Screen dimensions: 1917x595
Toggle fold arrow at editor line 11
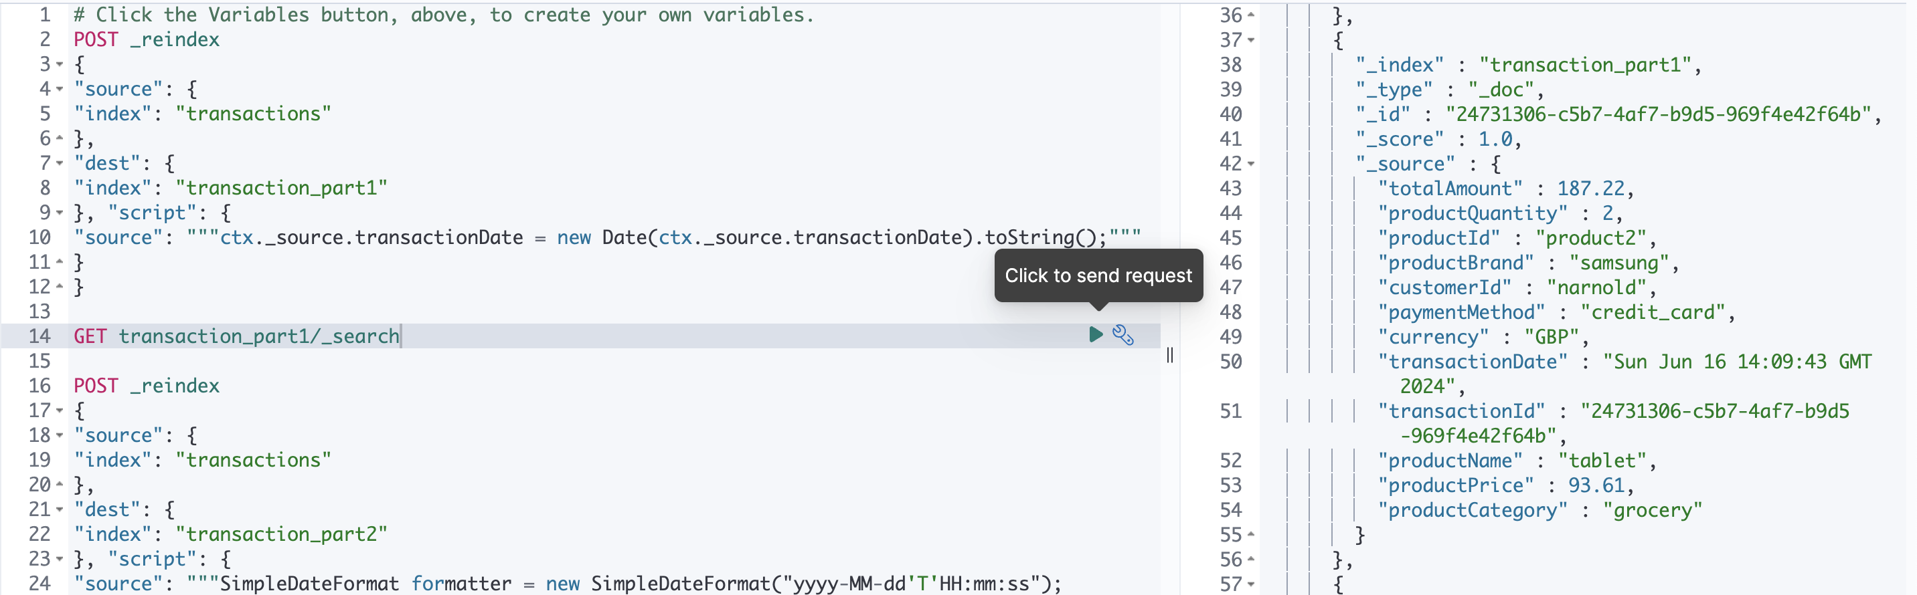(x=60, y=262)
